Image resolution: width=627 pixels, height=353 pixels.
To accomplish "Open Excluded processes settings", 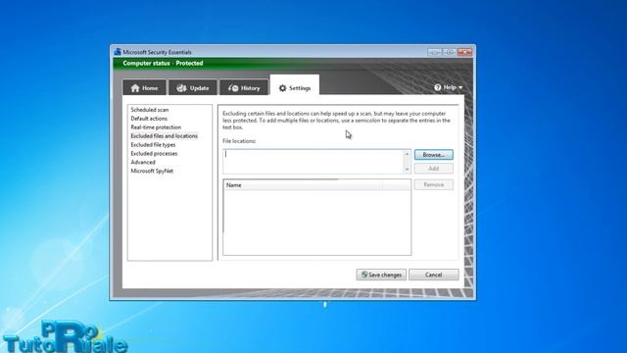I will click(x=154, y=154).
